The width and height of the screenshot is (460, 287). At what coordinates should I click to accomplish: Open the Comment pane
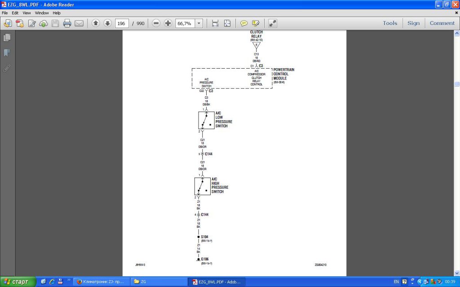pos(442,23)
